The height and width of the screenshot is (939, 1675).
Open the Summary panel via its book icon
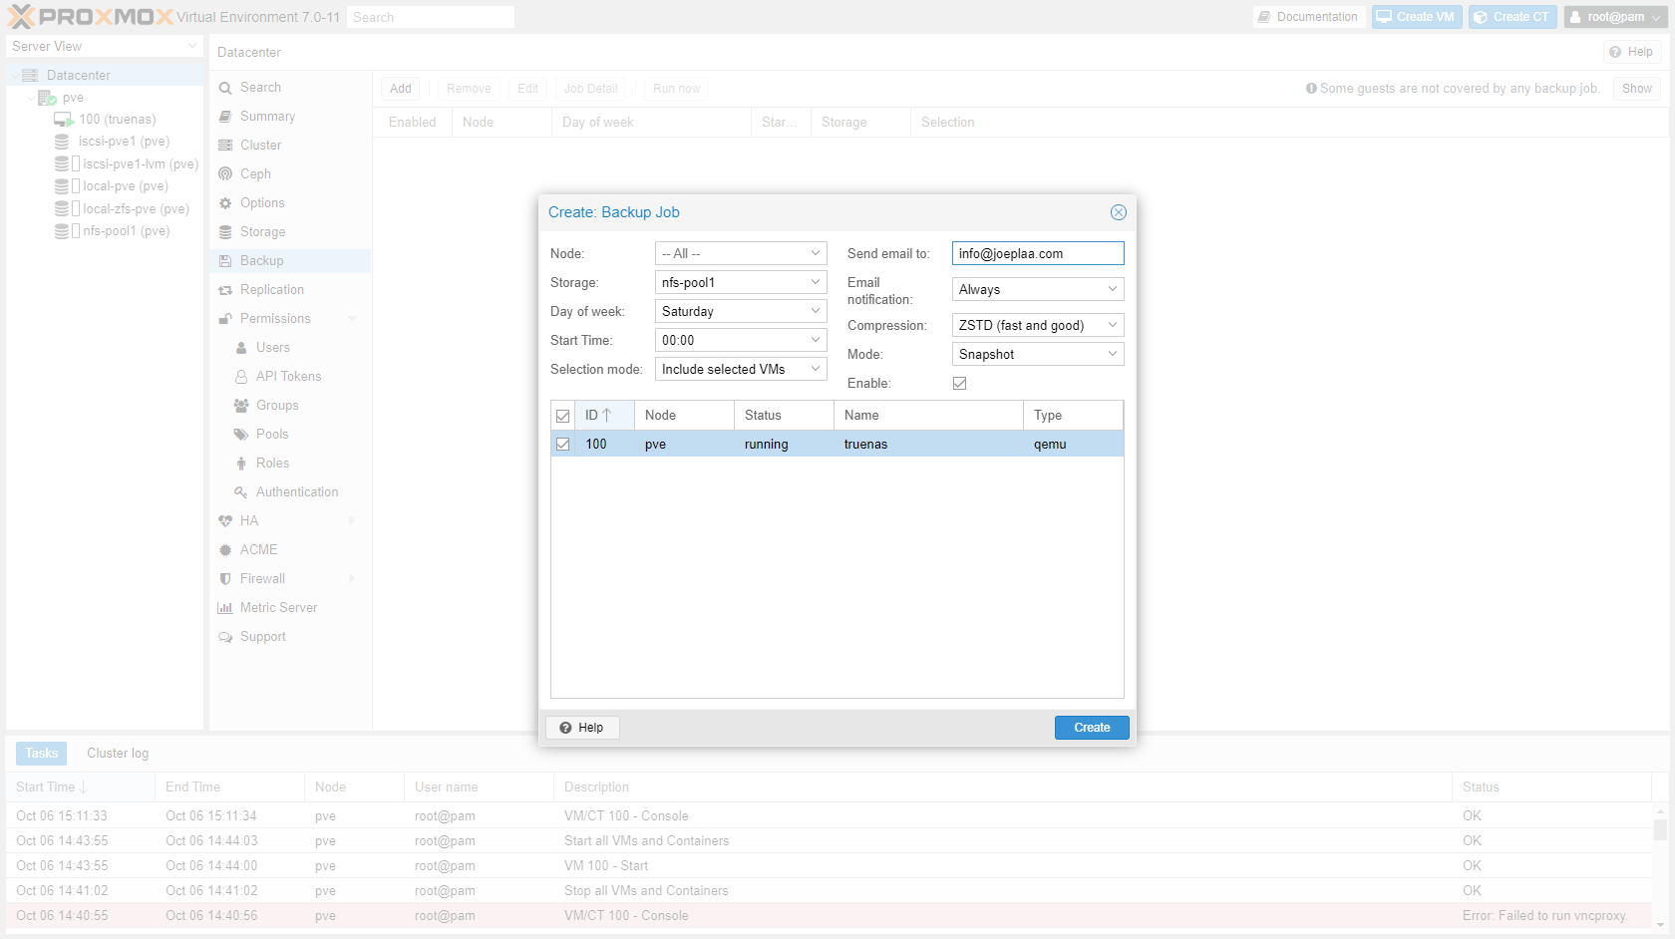click(225, 117)
